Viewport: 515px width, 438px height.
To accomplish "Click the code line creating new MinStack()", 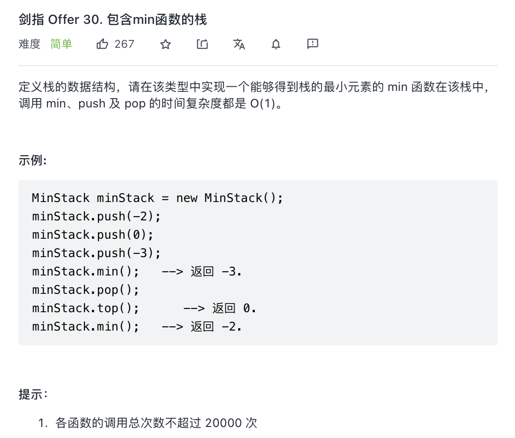I will [157, 198].
